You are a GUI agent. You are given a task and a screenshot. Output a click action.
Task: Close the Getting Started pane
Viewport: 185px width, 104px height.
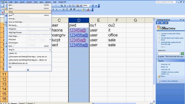point(184,20)
